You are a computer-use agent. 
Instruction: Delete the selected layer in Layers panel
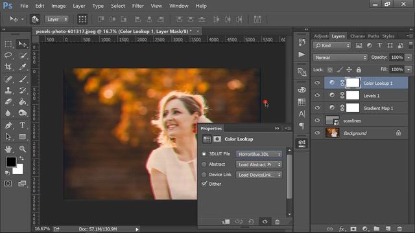[x=399, y=228]
